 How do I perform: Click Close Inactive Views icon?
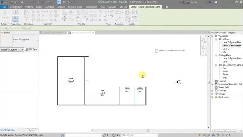coord(64,2)
